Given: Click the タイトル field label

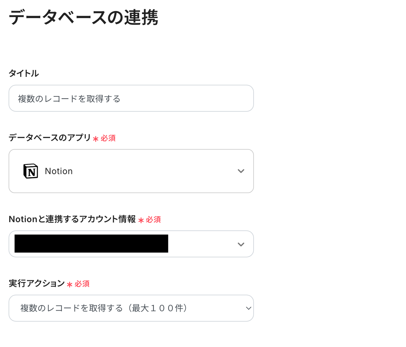Looking at the screenshot, I should click(24, 73).
